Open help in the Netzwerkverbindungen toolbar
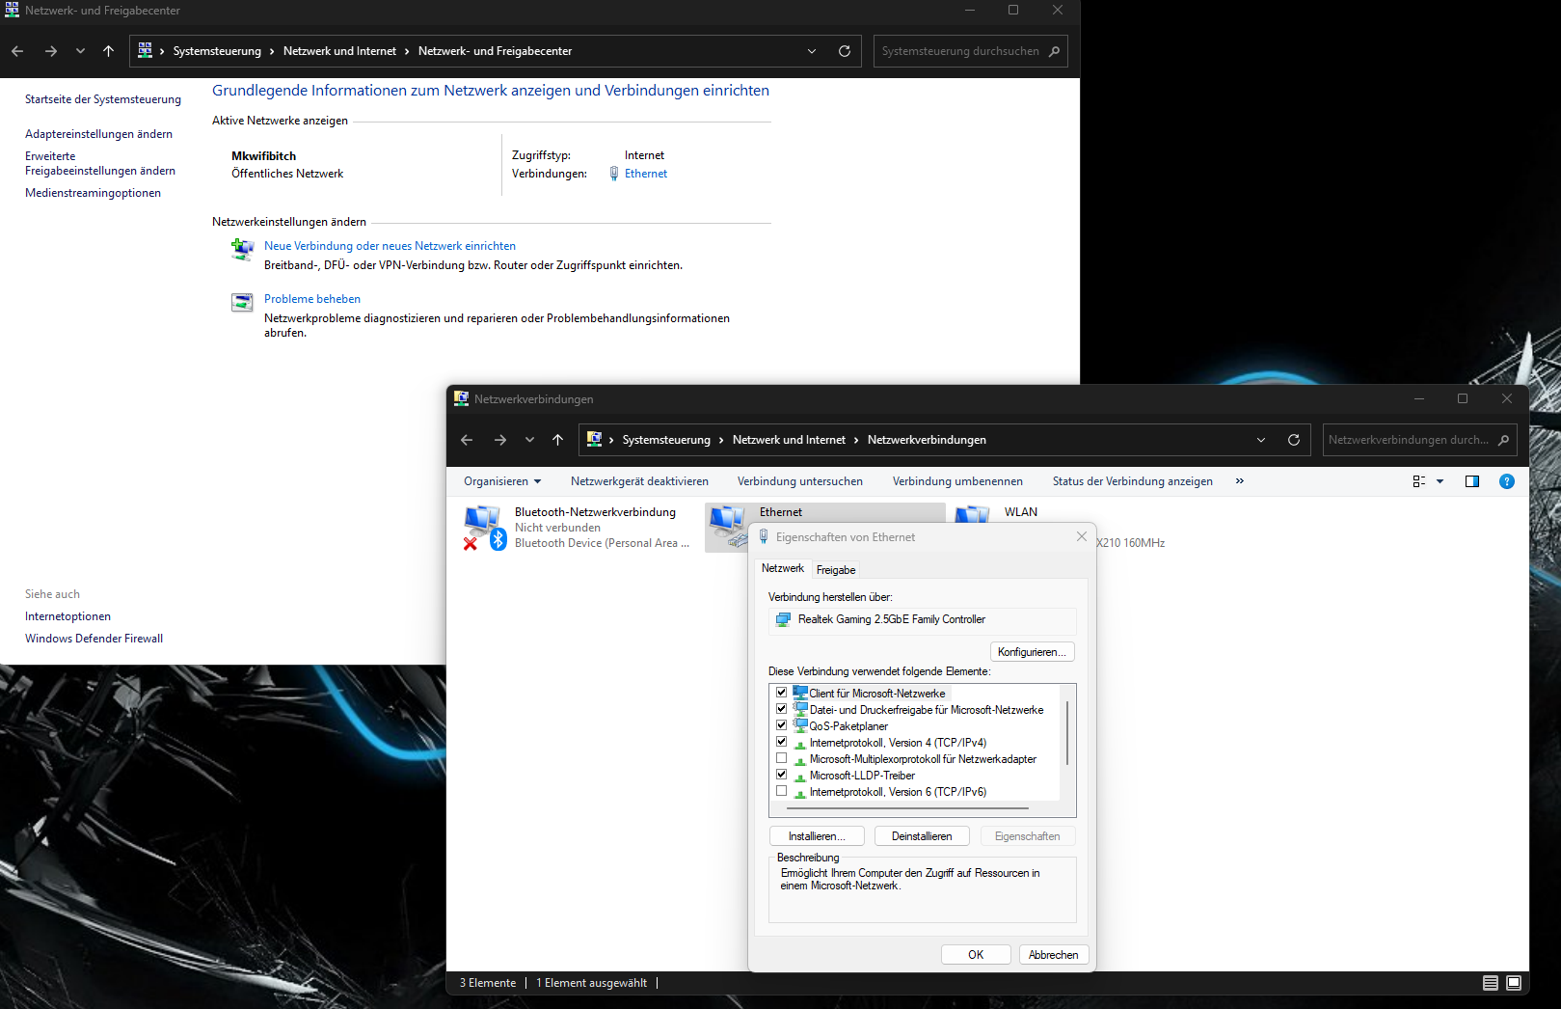This screenshot has height=1009, width=1561. [x=1507, y=481]
